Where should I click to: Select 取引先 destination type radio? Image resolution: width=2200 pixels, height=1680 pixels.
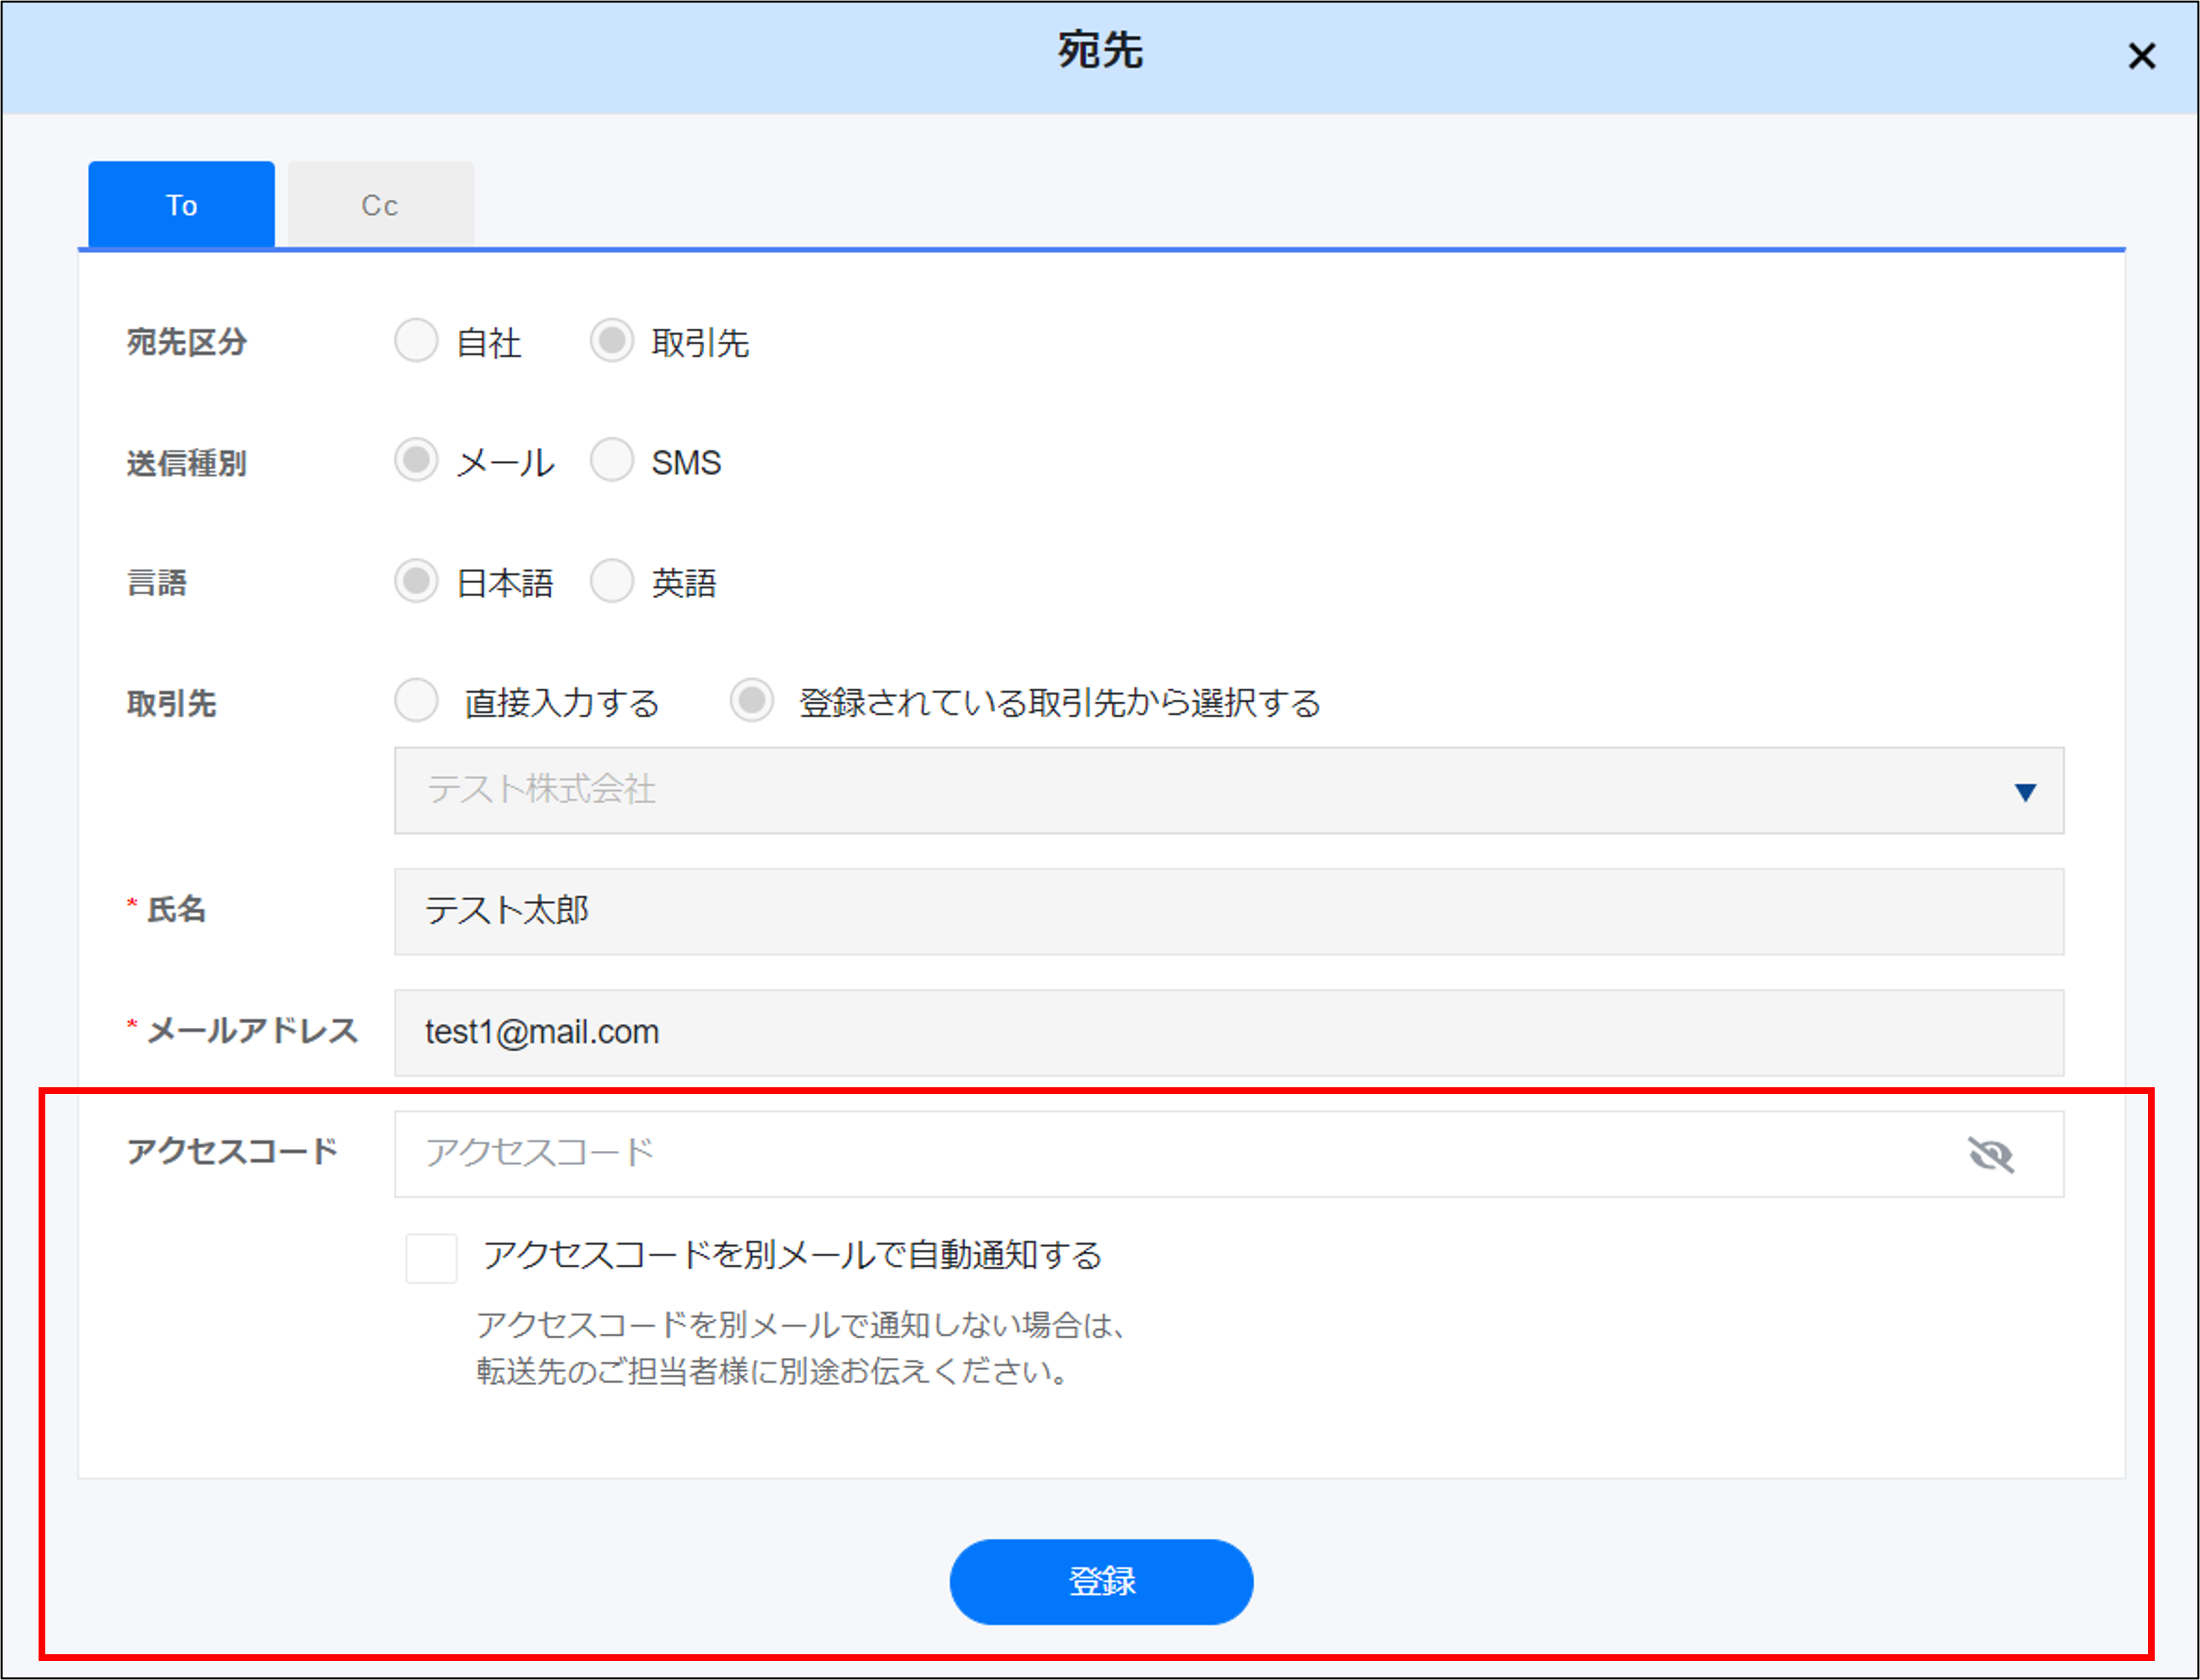click(611, 340)
